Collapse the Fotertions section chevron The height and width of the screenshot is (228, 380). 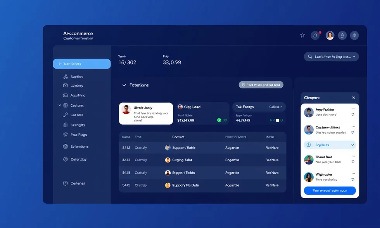coord(124,85)
